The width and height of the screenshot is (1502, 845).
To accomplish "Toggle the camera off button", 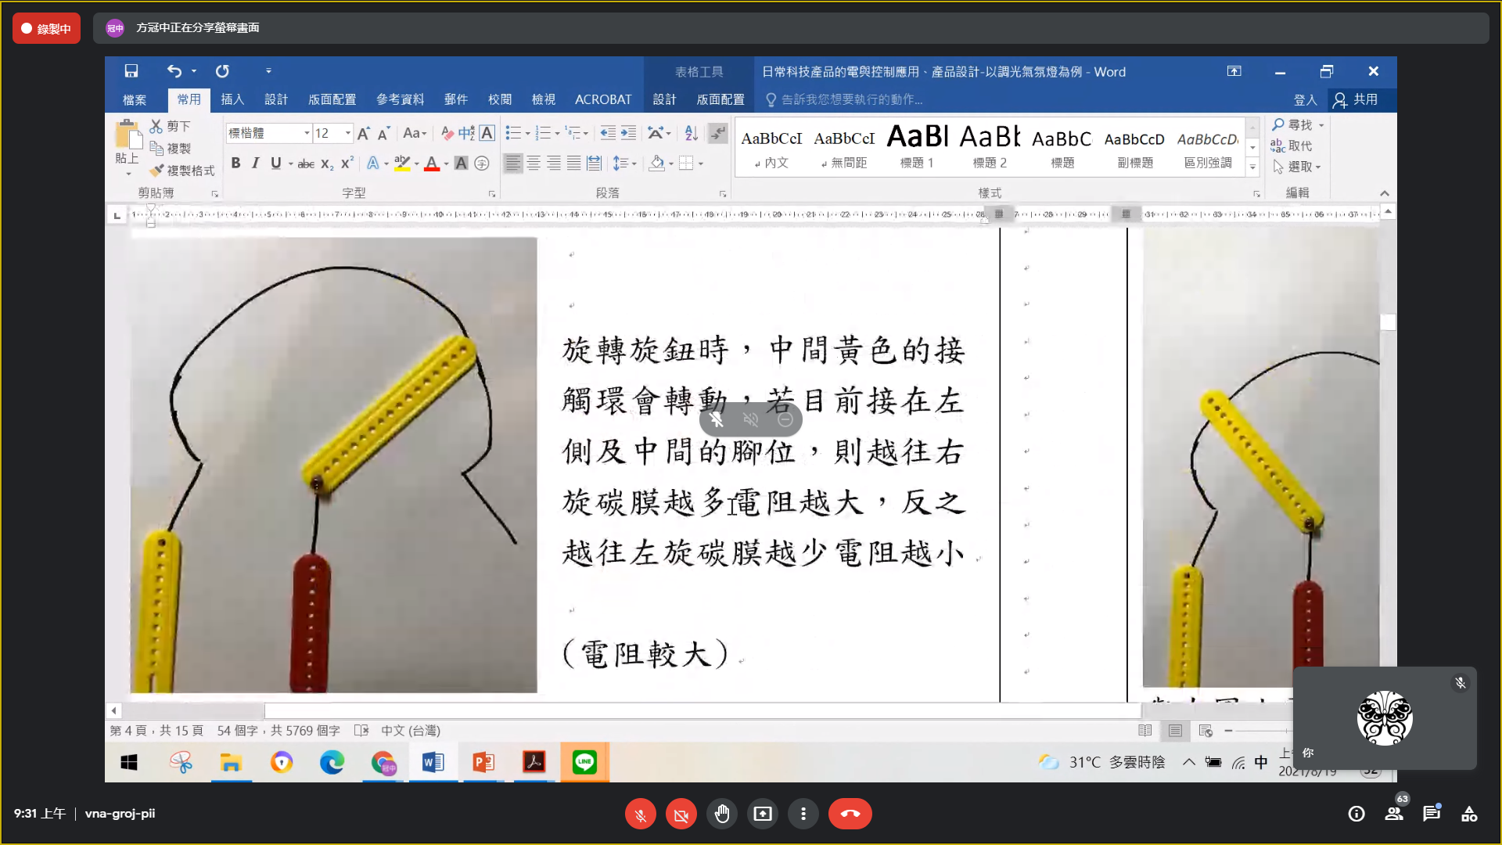I will tap(681, 814).
